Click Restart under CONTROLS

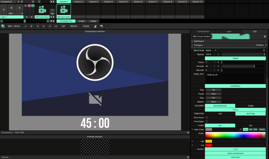213,102
